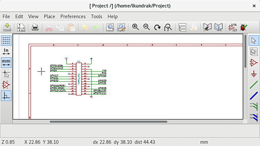Viewport: 260px width, 146px height.
Task: Open Page settings from the toolbar
Action: [x=21, y=27]
